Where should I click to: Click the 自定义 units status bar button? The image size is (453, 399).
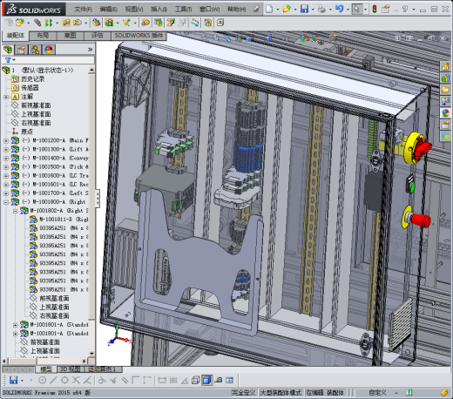(377, 393)
